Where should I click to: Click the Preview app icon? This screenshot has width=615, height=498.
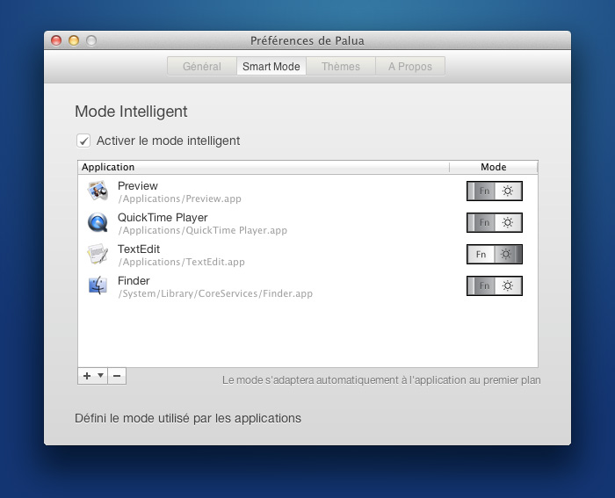98,191
